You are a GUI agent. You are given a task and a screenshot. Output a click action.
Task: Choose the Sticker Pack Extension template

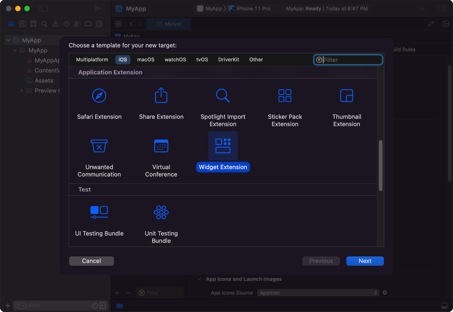click(285, 107)
